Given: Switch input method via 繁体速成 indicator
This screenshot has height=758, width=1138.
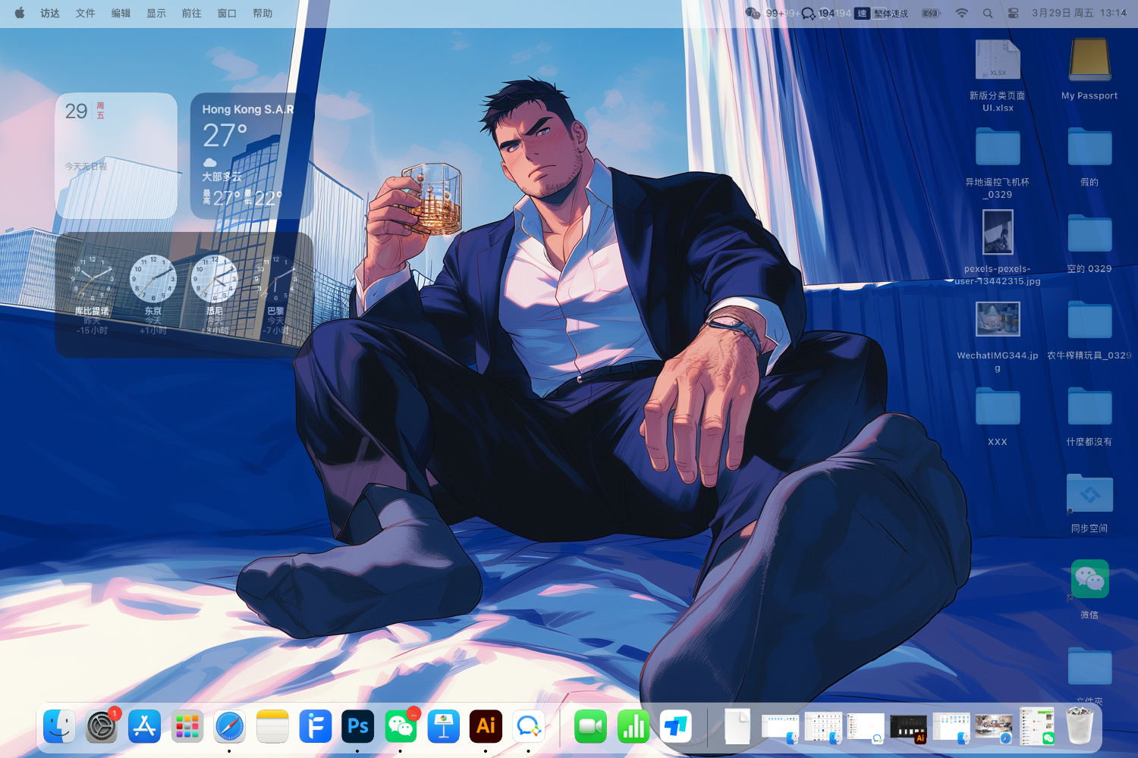Looking at the screenshot, I should tap(882, 13).
